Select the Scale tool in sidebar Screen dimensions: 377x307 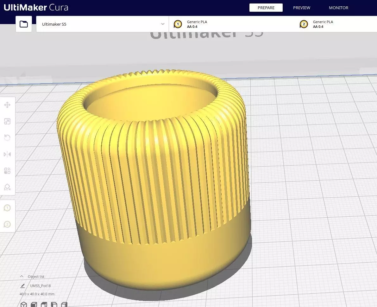pos(7,121)
